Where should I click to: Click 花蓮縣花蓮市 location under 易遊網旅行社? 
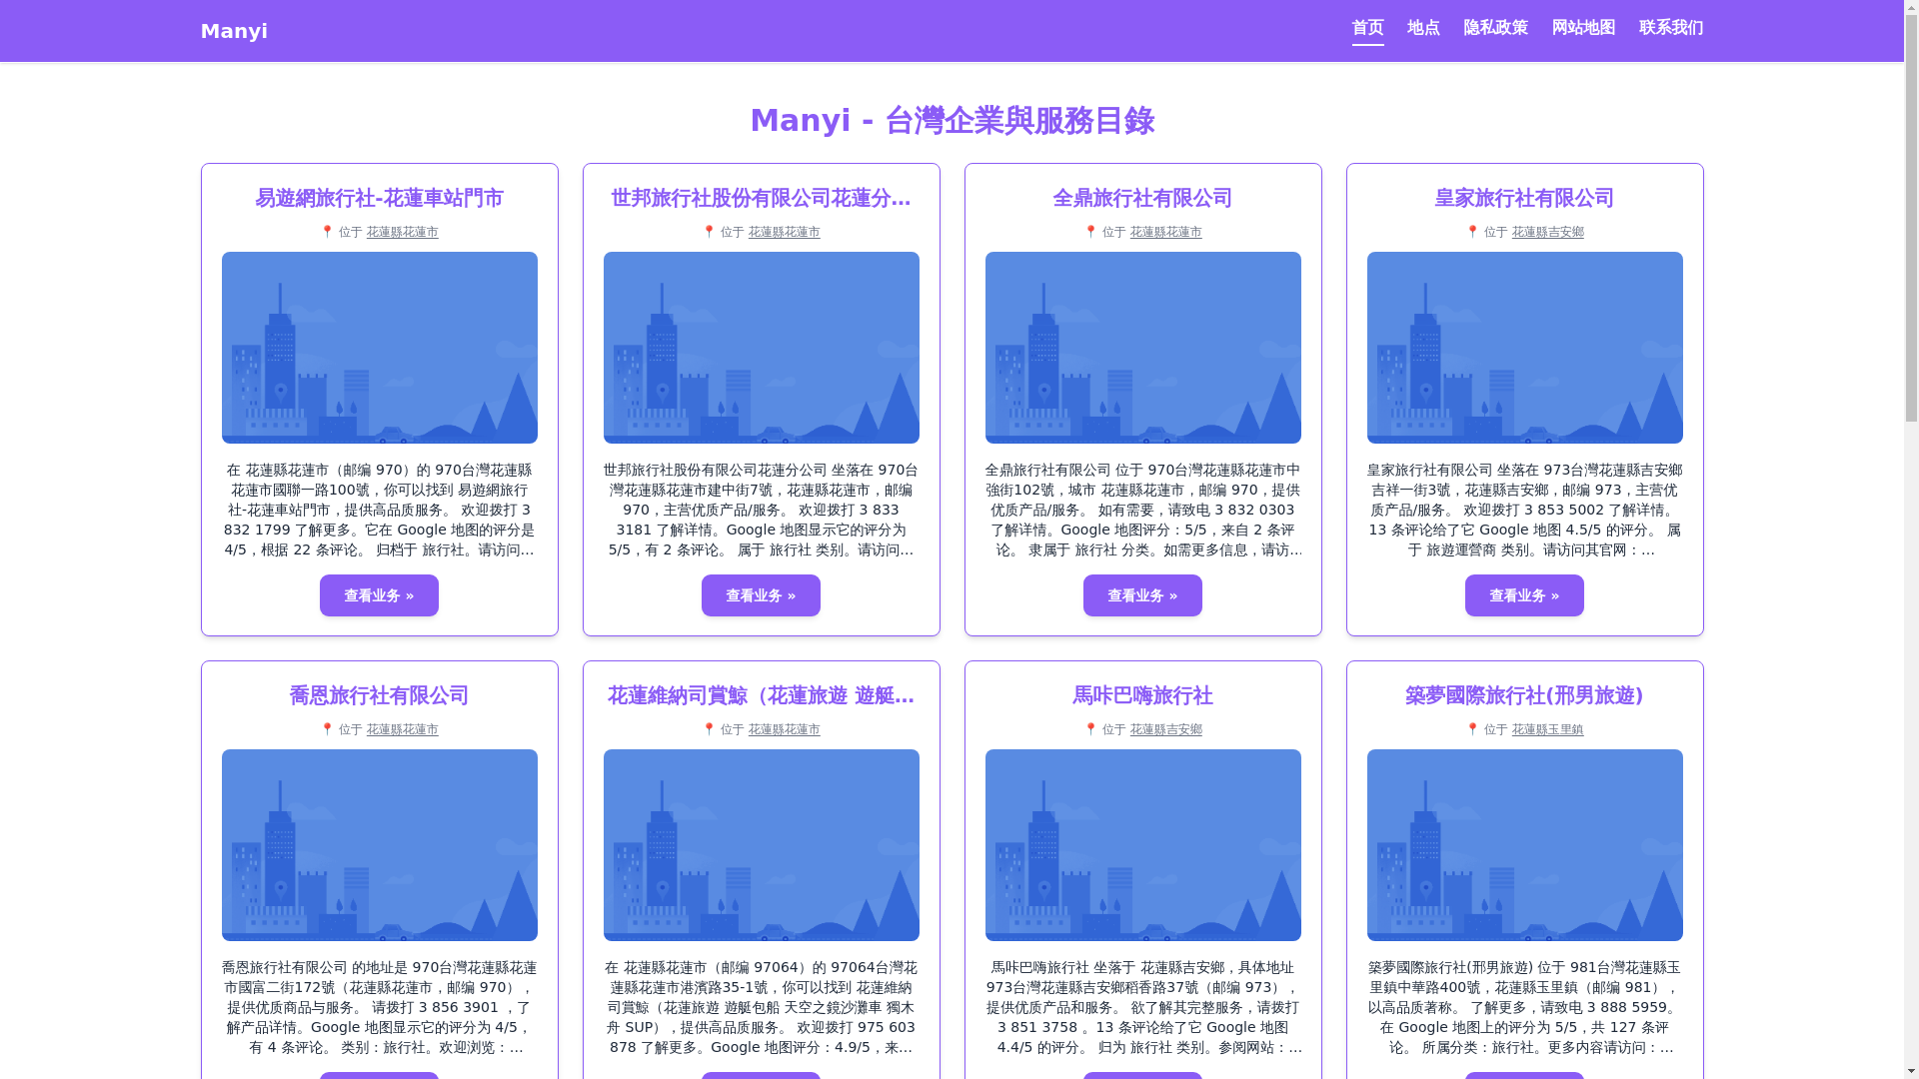tap(402, 232)
